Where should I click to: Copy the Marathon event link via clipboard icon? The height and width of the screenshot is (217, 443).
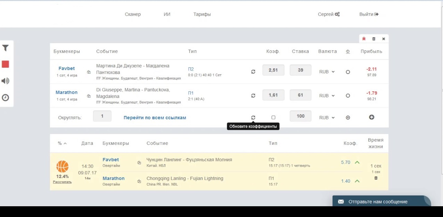click(89, 95)
